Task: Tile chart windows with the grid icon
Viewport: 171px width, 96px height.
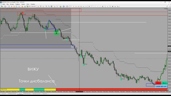Action: point(52,6)
